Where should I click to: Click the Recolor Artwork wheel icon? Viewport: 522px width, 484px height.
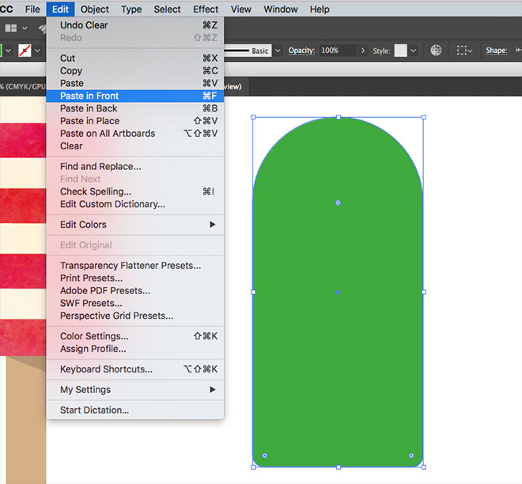point(436,51)
